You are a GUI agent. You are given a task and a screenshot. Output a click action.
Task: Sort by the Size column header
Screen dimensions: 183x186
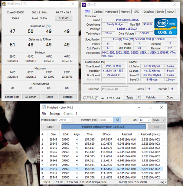click(53, 134)
